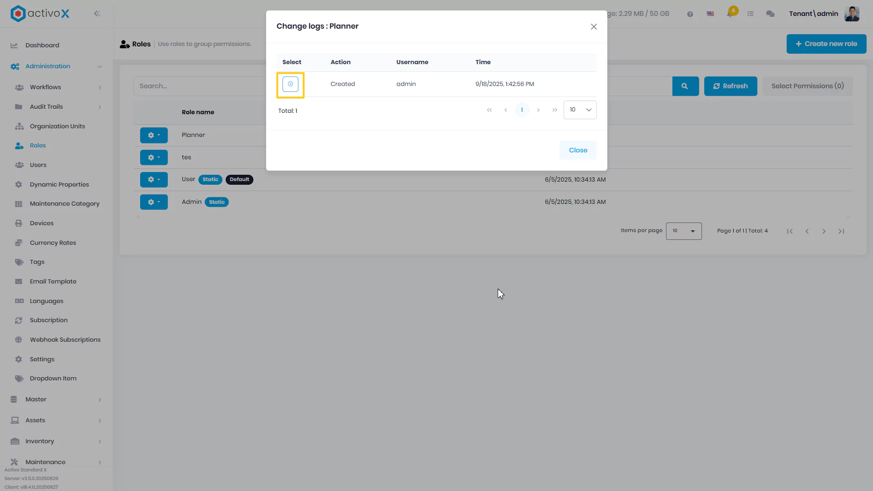The width and height of the screenshot is (873, 491).
Task: Go to previous page of roles table
Action: coord(807,232)
